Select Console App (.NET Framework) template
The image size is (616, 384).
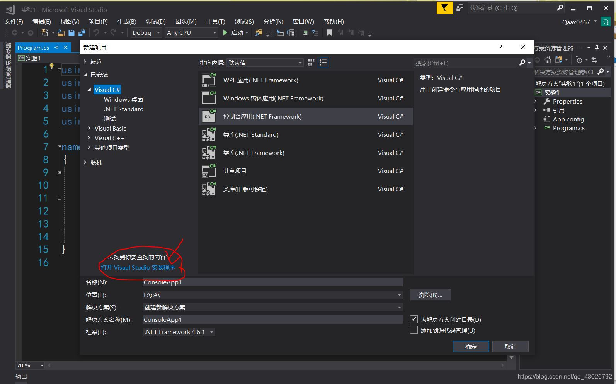306,116
